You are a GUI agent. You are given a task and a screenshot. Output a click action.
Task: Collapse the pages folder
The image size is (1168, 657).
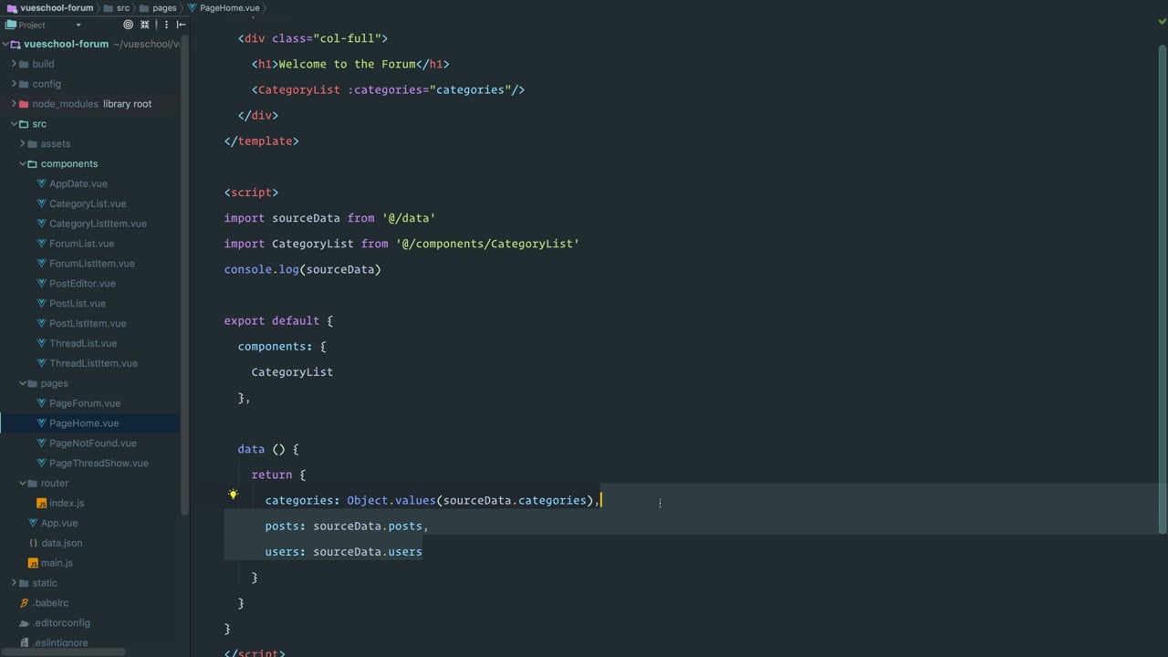pyautogui.click(x=22, y=383)
